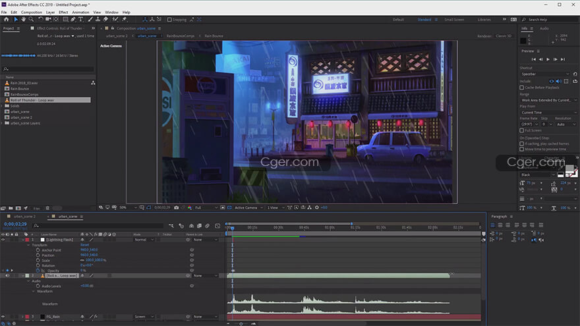580x326 pixels.
Task: Select the Rectangle shape tool
Action: click(65, 20)
